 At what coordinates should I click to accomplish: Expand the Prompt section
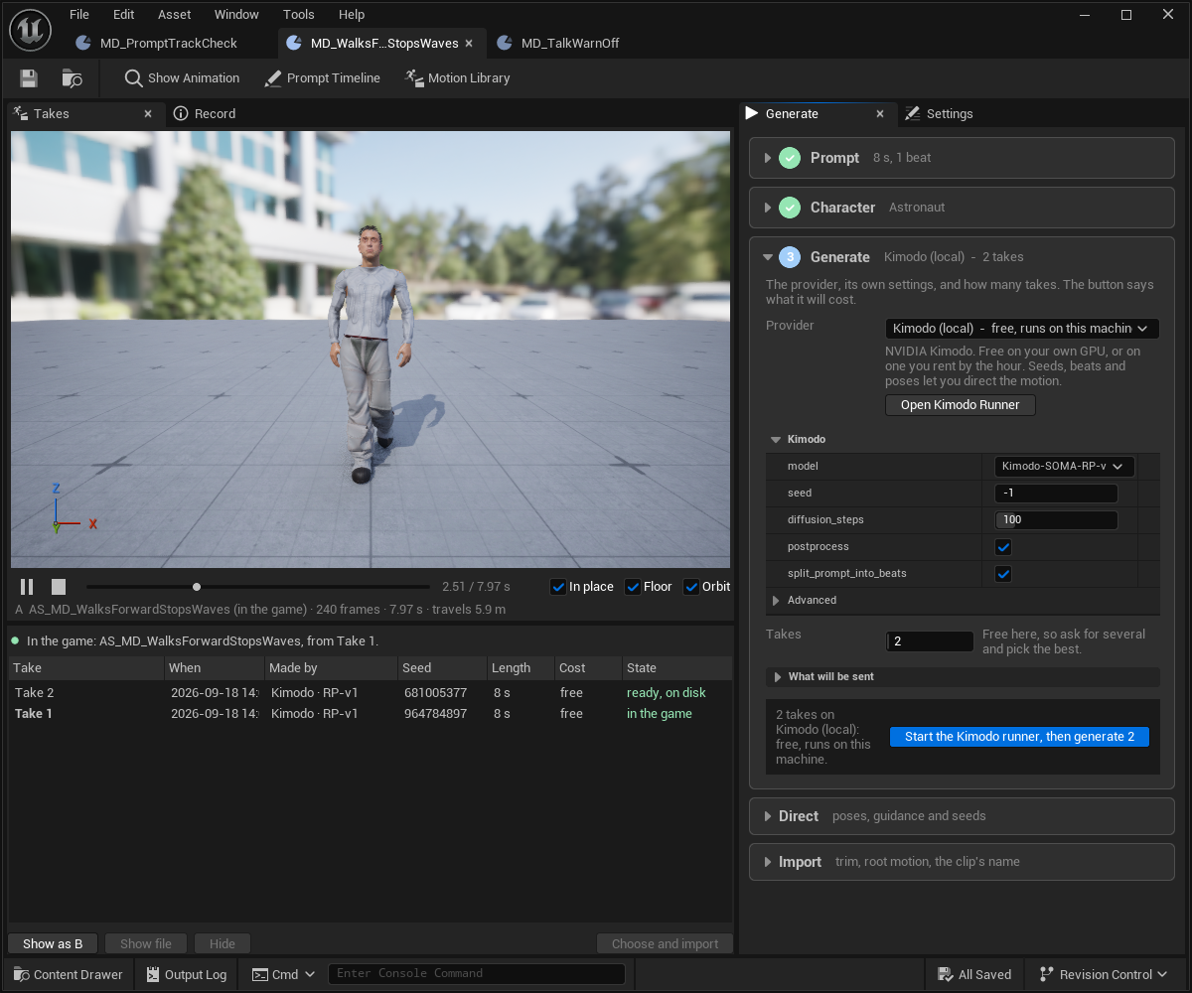tap(768, 158)
